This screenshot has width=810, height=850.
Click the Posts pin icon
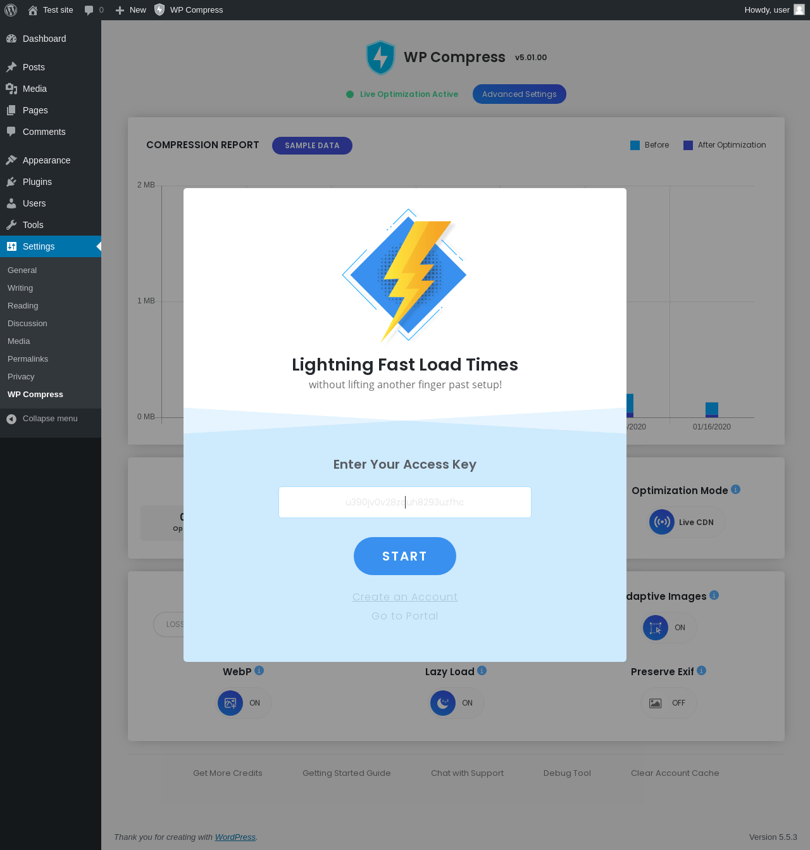click(x=11, y=67)
